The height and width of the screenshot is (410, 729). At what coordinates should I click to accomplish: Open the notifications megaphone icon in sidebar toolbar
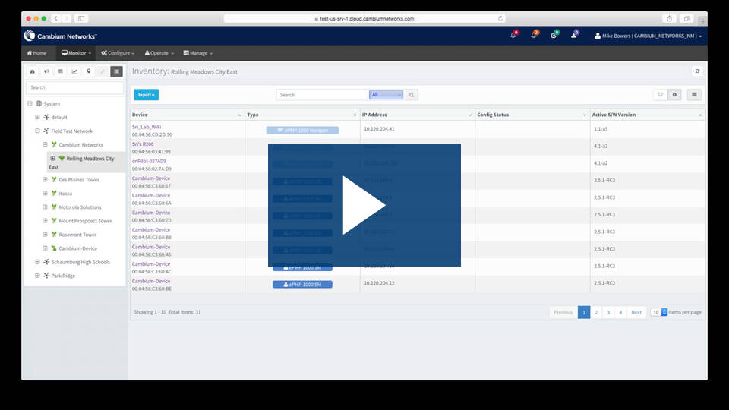(46, 71)
